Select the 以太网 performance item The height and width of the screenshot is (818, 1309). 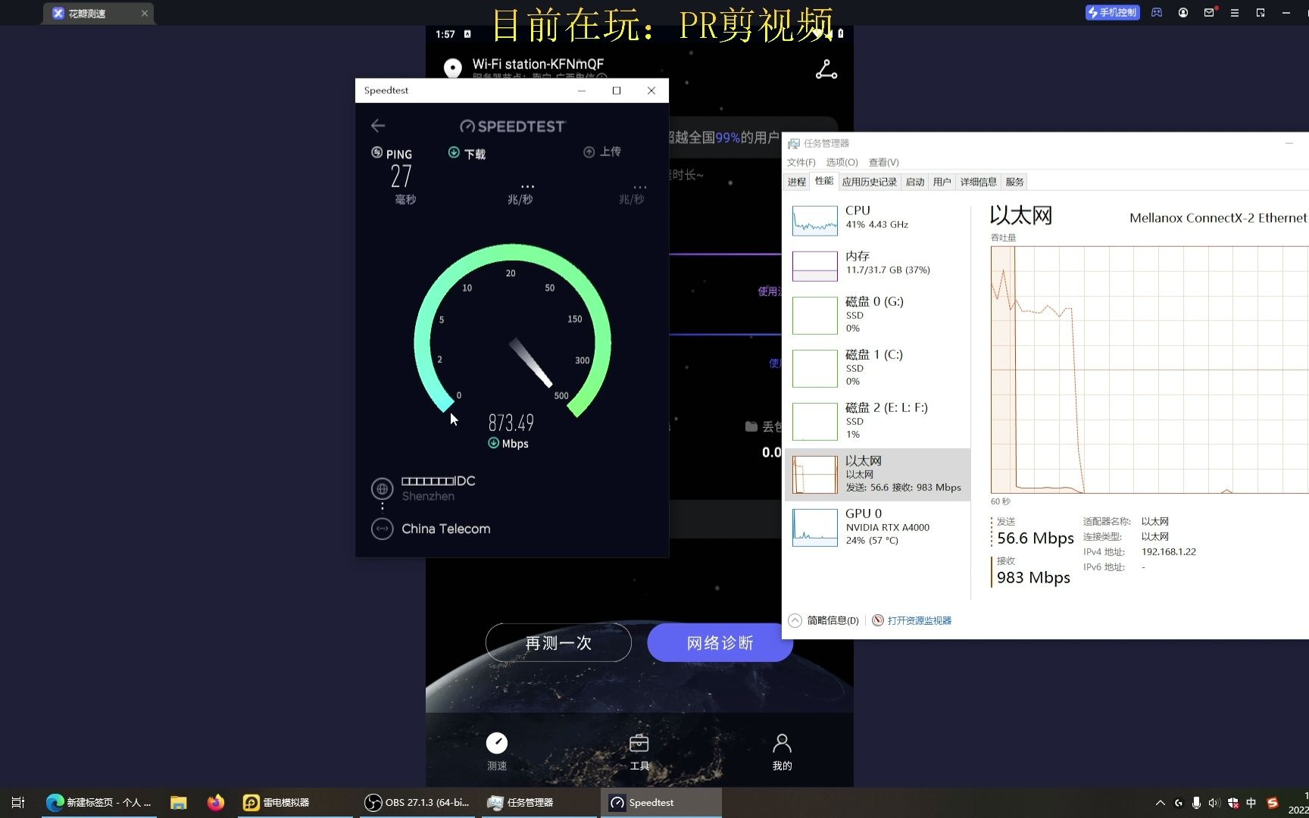(878, 474)
